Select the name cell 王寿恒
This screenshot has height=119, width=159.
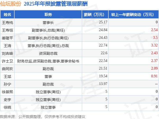tap(7, 30)
